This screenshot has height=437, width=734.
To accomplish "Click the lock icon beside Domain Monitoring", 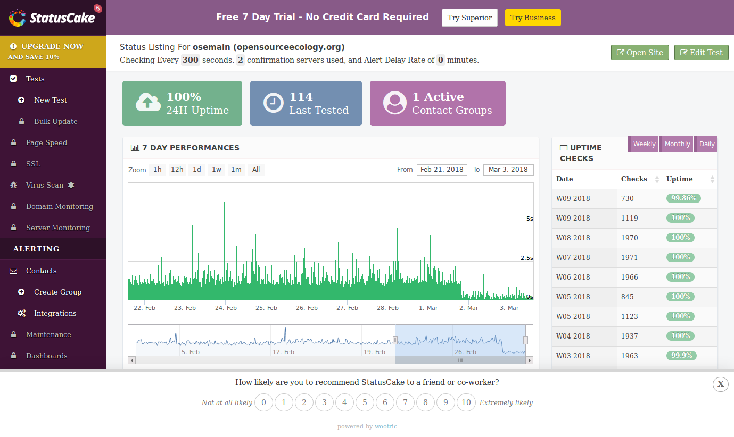I will pos(13,206).
